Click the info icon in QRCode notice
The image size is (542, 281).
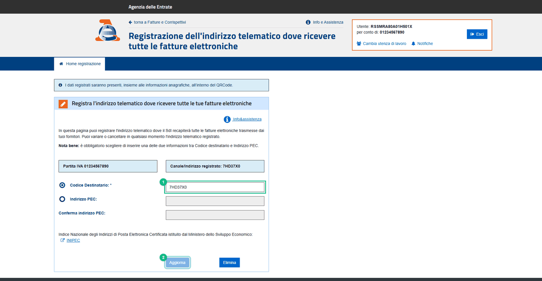click(x=60, y=85)
